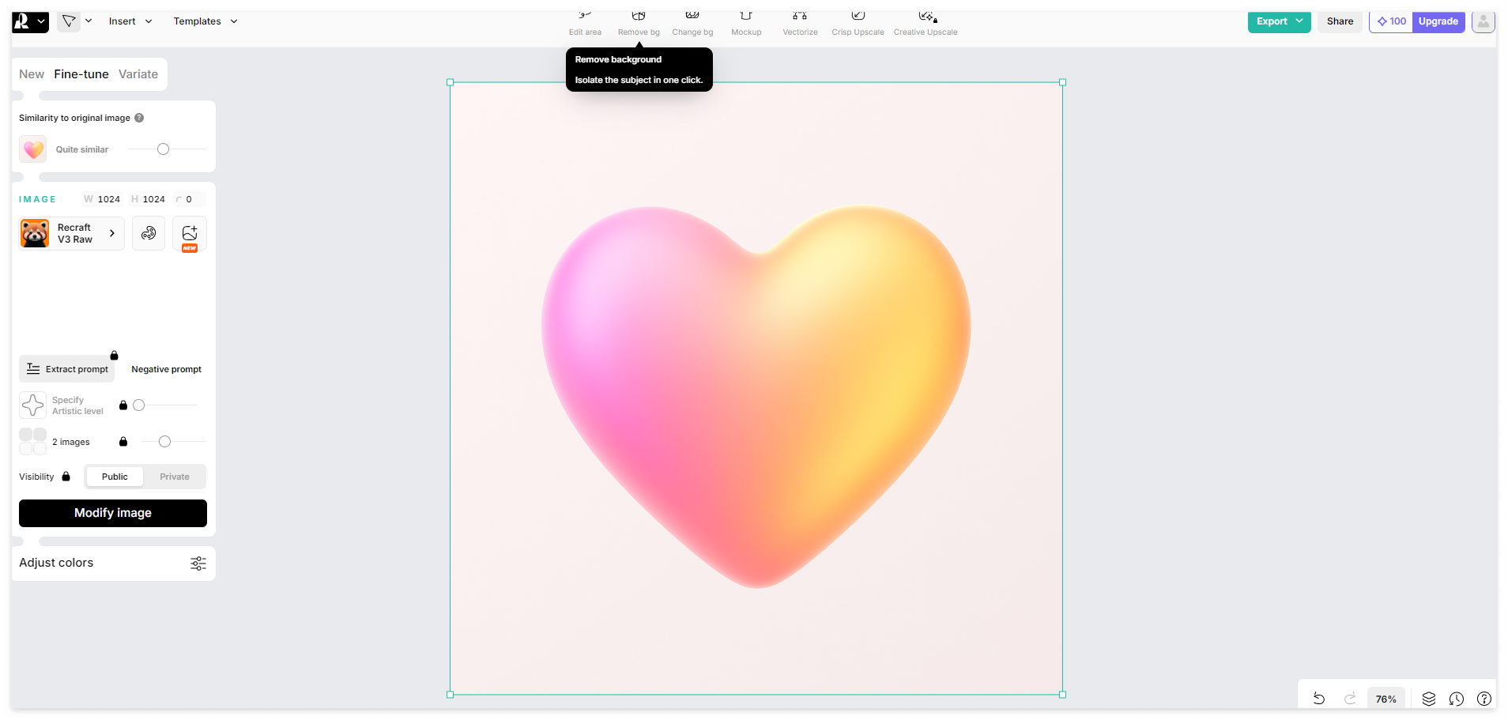Click the heart image thumbnail in similarity panel
The width and height of the screenshot is (1508, 720).
coord(33,149)
